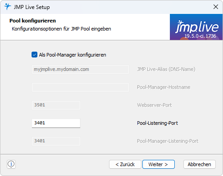The height and width of the screenshot is (176, 223).
Task: Click the 'Pool-Manager-Hostname' label
Action: pos(164,87)
